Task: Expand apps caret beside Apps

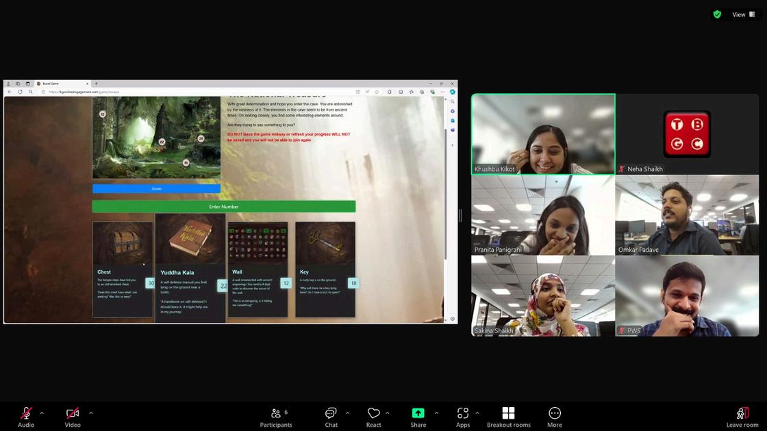Action: (x=477, y=413)
